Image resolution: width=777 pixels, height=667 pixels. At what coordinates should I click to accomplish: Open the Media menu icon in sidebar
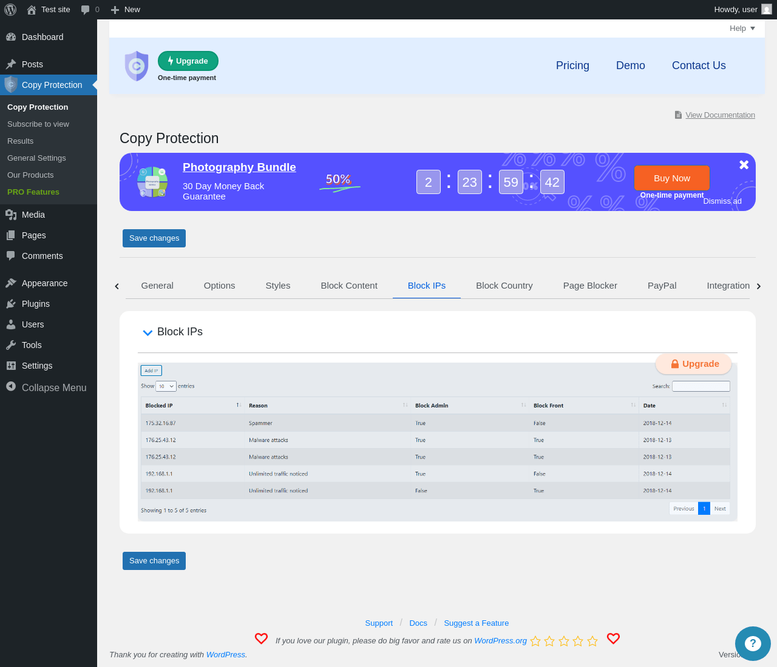coord(11,215)
